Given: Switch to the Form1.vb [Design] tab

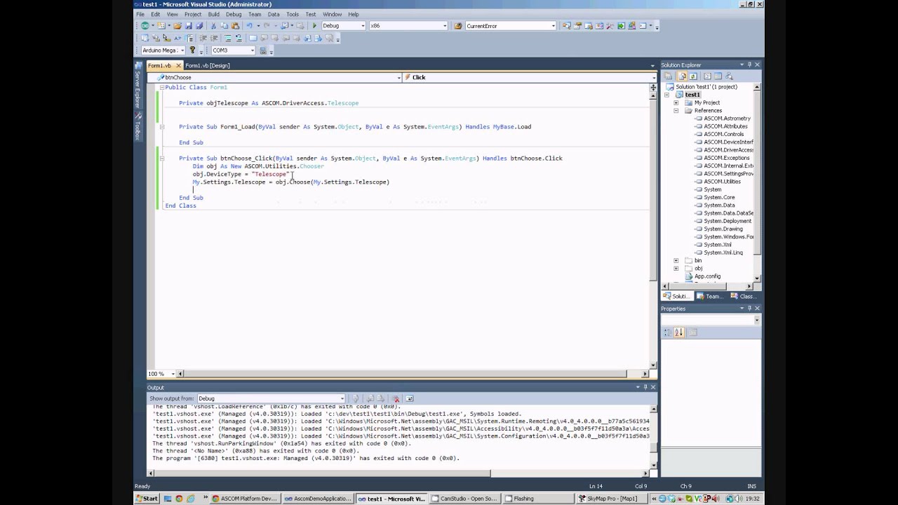Looking at the screenshot, I should click(208, 66).
